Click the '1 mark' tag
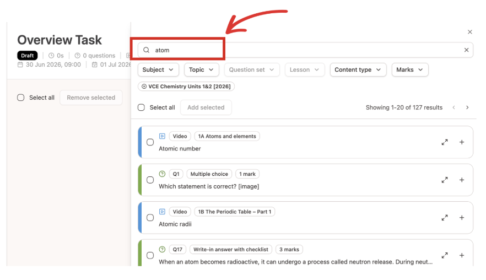The height and width of the screenshot is (280, 486). (x=247, y=174)
